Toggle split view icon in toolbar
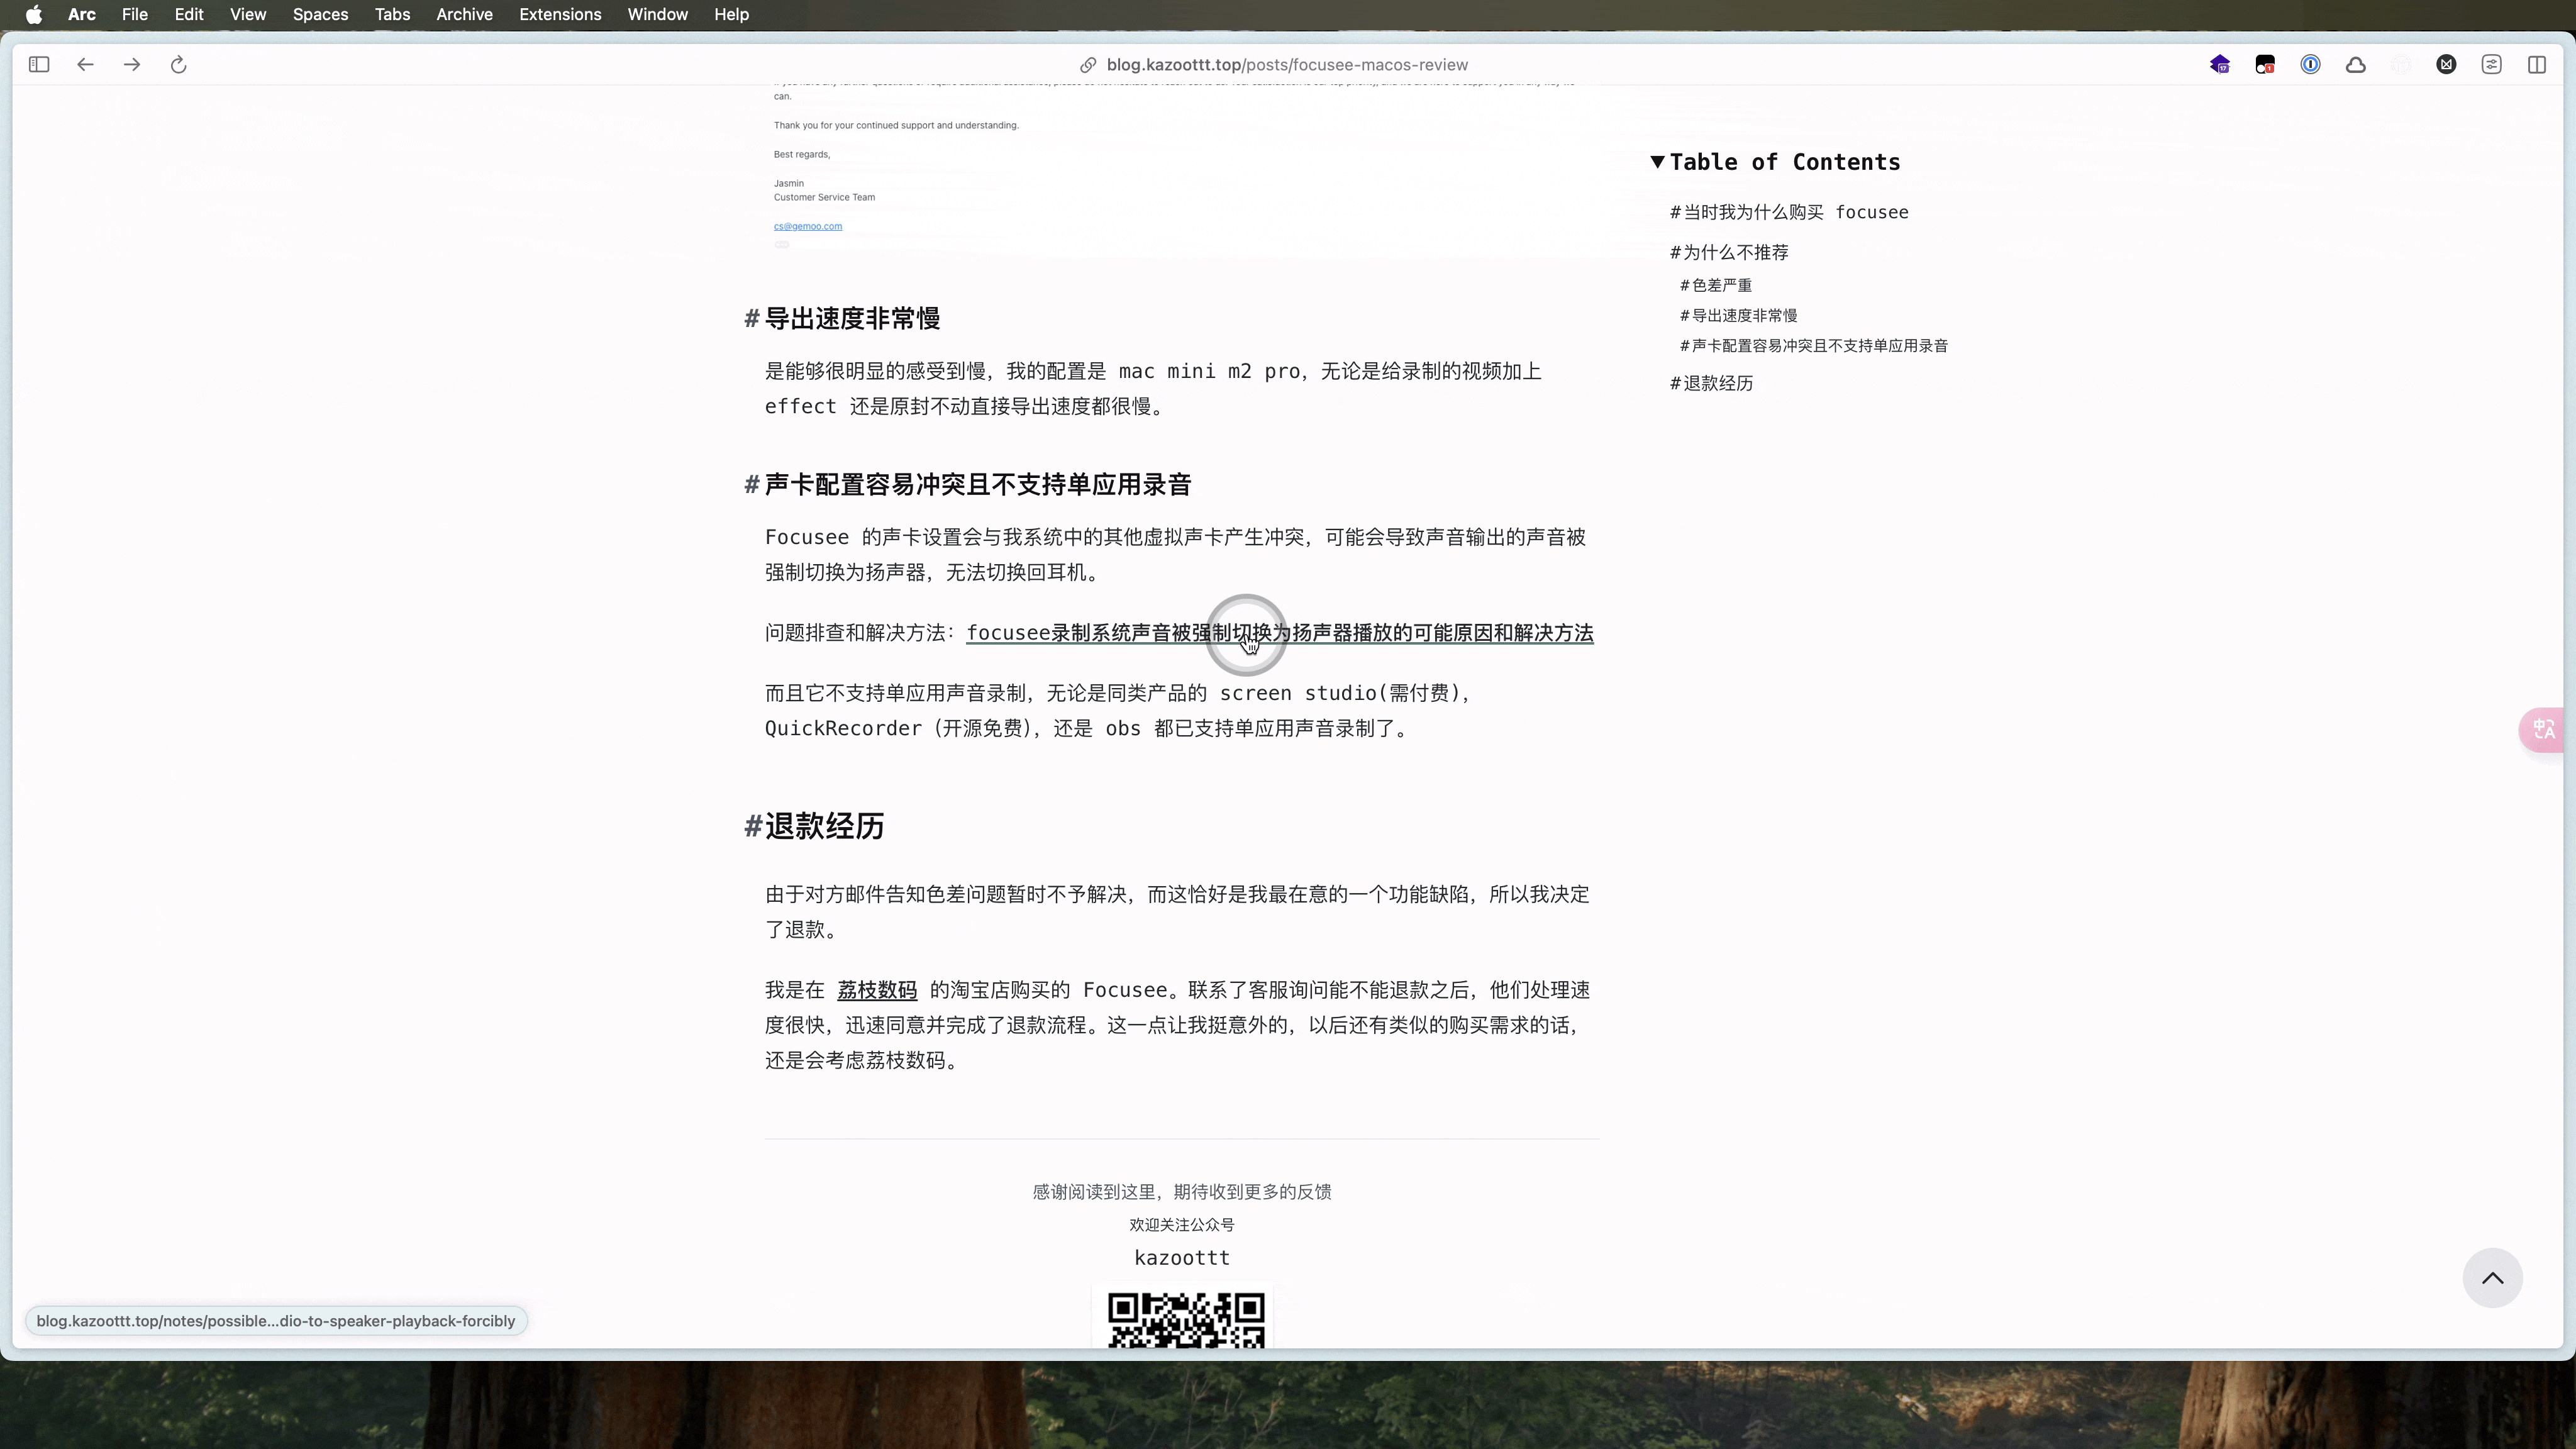The image size is (2576, 1449). [2537, 65]
